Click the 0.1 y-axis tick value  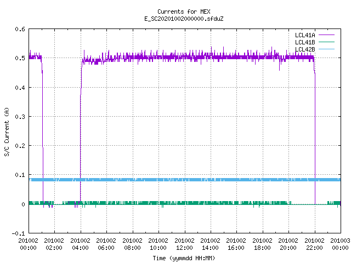click(20, 175)
